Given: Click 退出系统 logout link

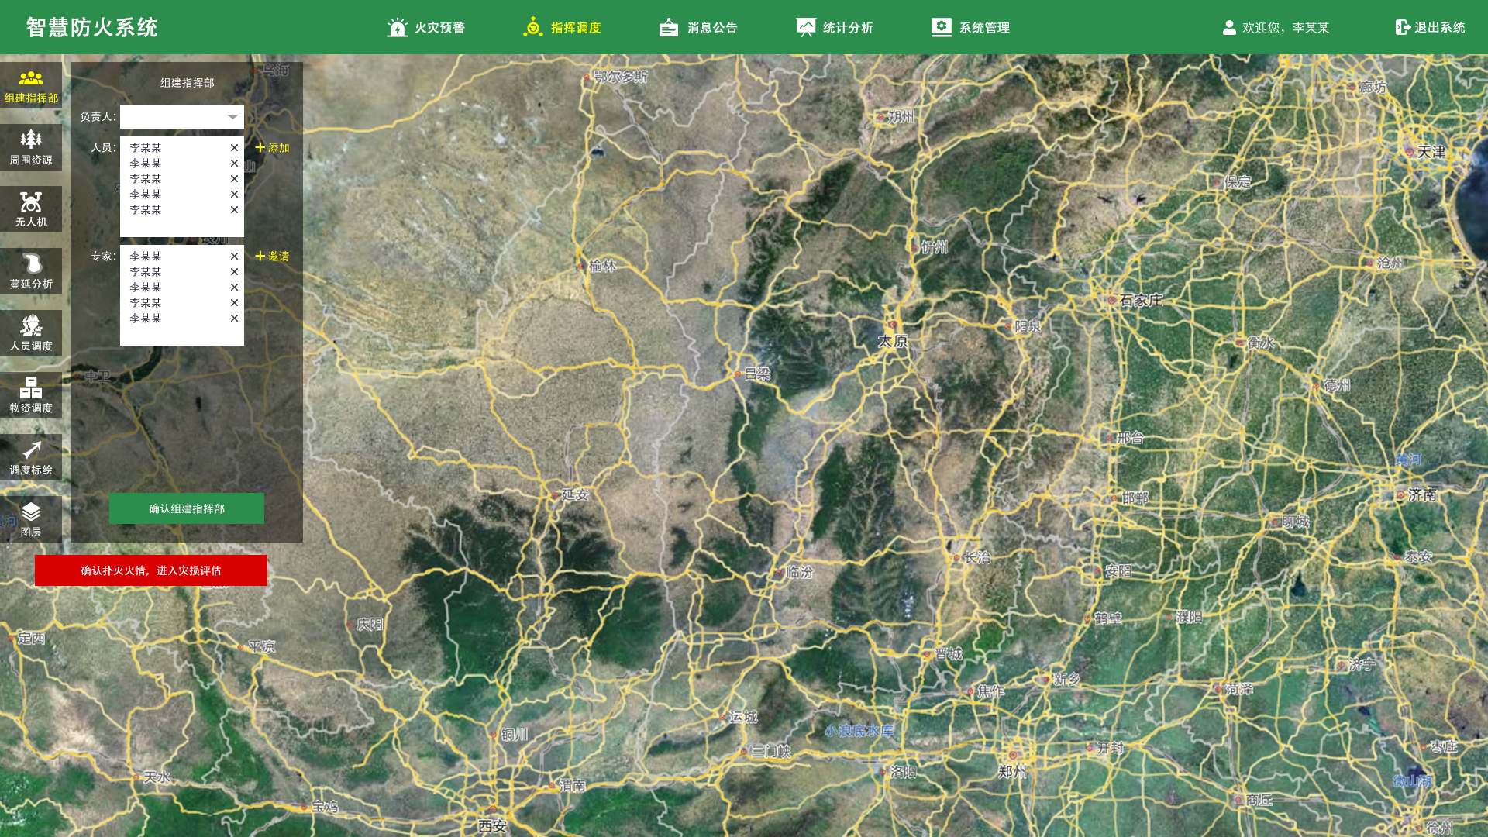Looking at the screenshot, I should point(1430,28).
